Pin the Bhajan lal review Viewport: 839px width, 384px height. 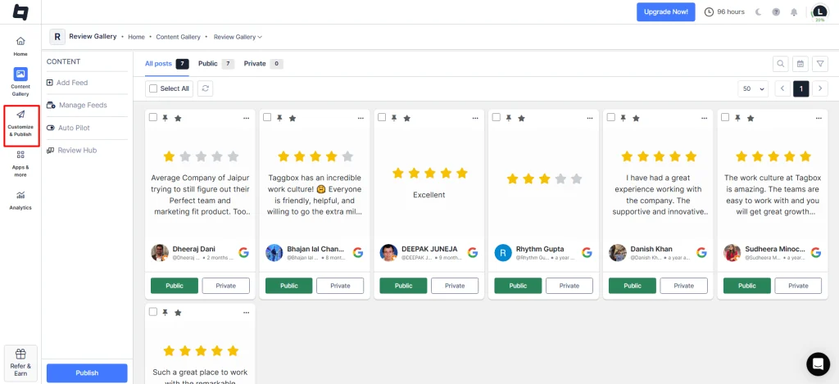[280, 118]
